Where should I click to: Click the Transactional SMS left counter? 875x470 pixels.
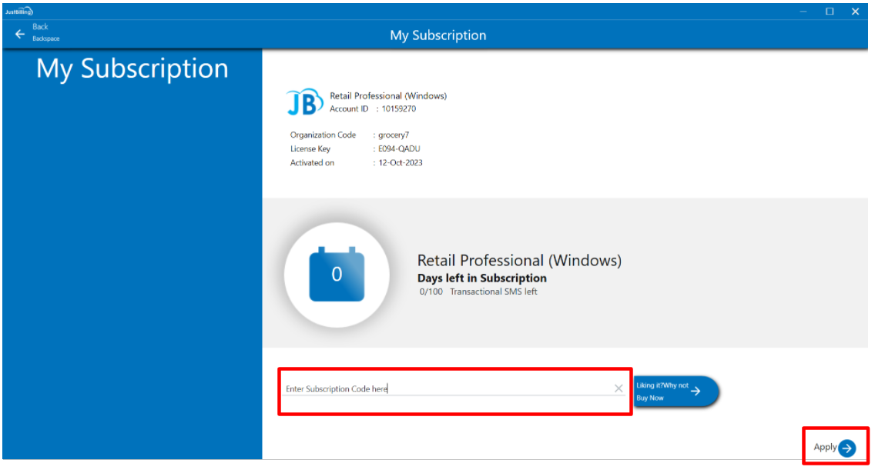(478, 292)
